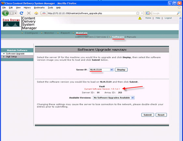Image resolution: width=183 pixels, height=141 pixels.
Task: Click the Vault label
Action: pyautogui.click(x=102, y=86)
